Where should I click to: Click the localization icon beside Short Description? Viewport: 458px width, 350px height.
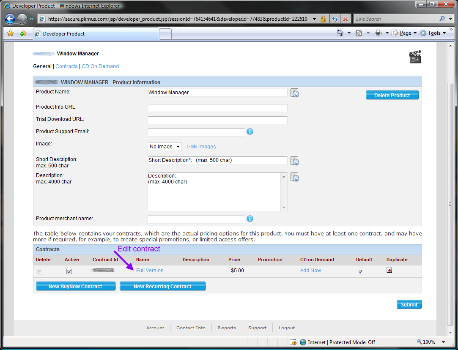point(295,161)
